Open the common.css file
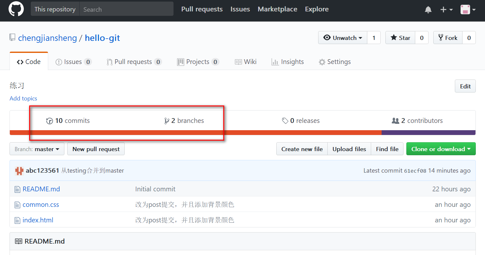Screen dimensions: 485x255 tap(41, 205)
